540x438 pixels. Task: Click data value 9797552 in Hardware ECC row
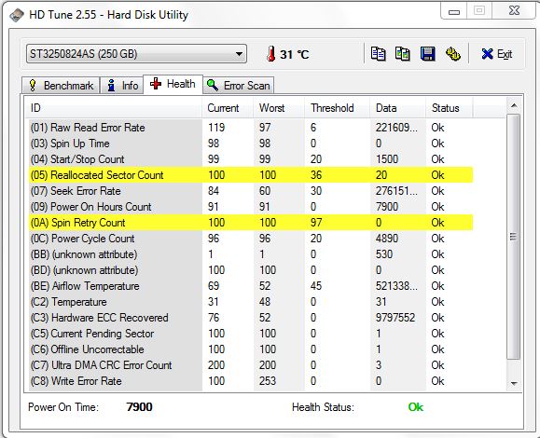(x=395, y=318)
